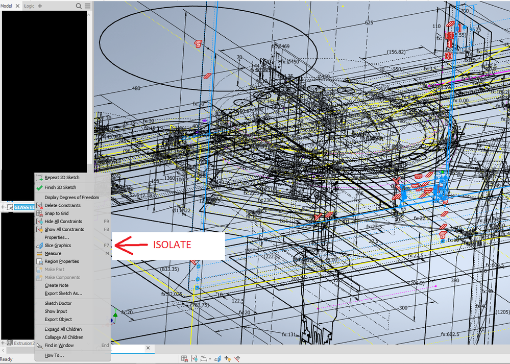
Task: Choose Create Note
Action: (72, 285)
